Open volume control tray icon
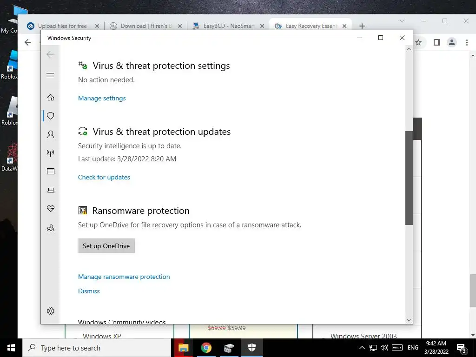Viewport: 476px width, 357px height. tap(384, 348)
